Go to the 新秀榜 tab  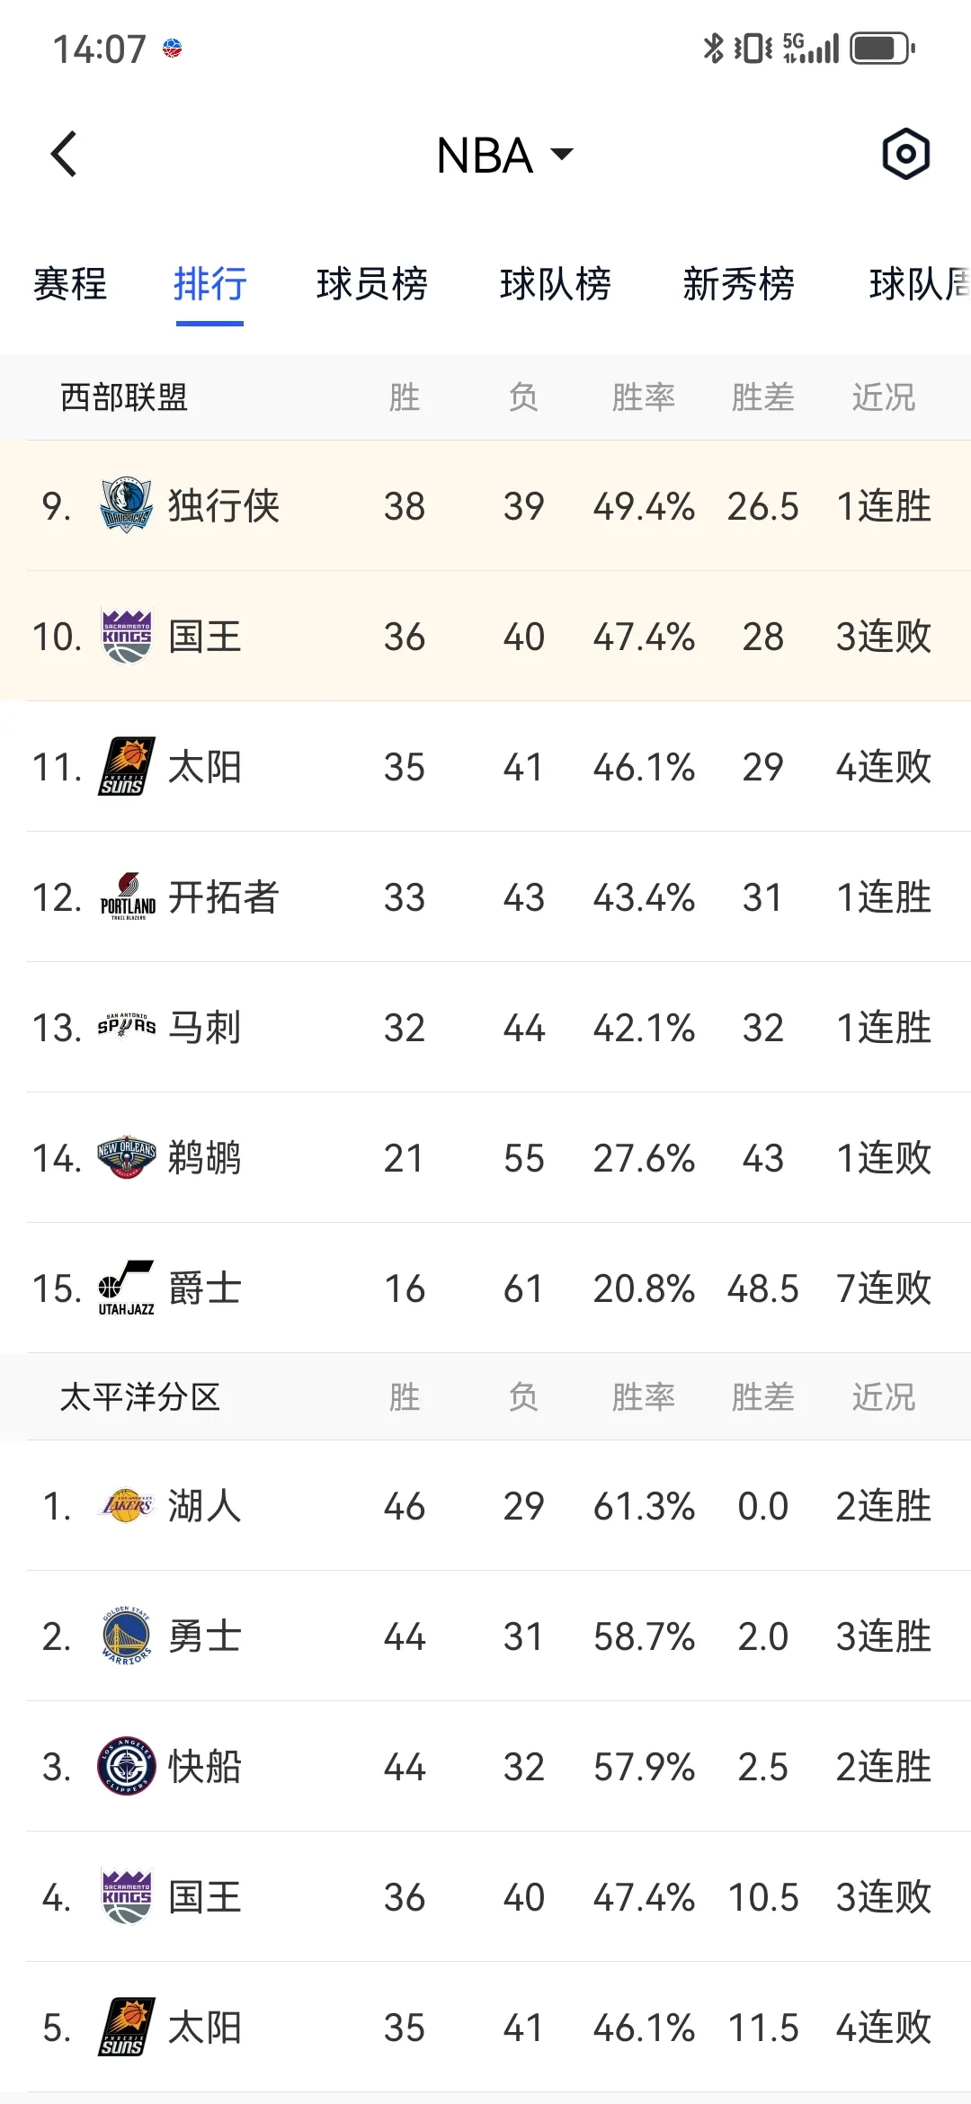tap(739, 284)
